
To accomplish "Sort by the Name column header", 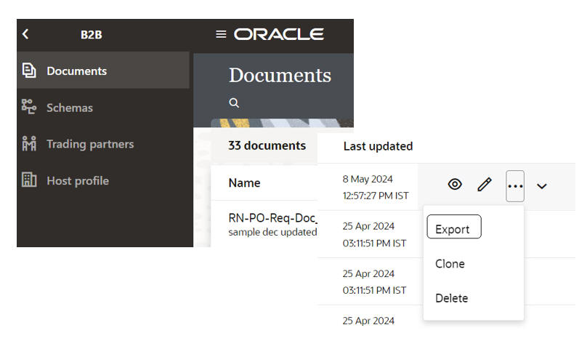I will [x=244, y=183].
